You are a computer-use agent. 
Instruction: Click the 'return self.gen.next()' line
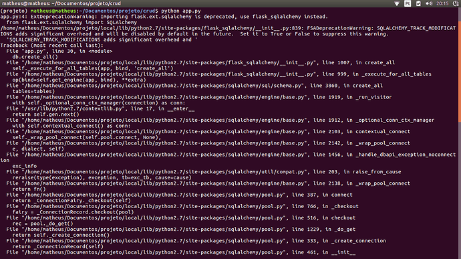[x=45, y=114]
